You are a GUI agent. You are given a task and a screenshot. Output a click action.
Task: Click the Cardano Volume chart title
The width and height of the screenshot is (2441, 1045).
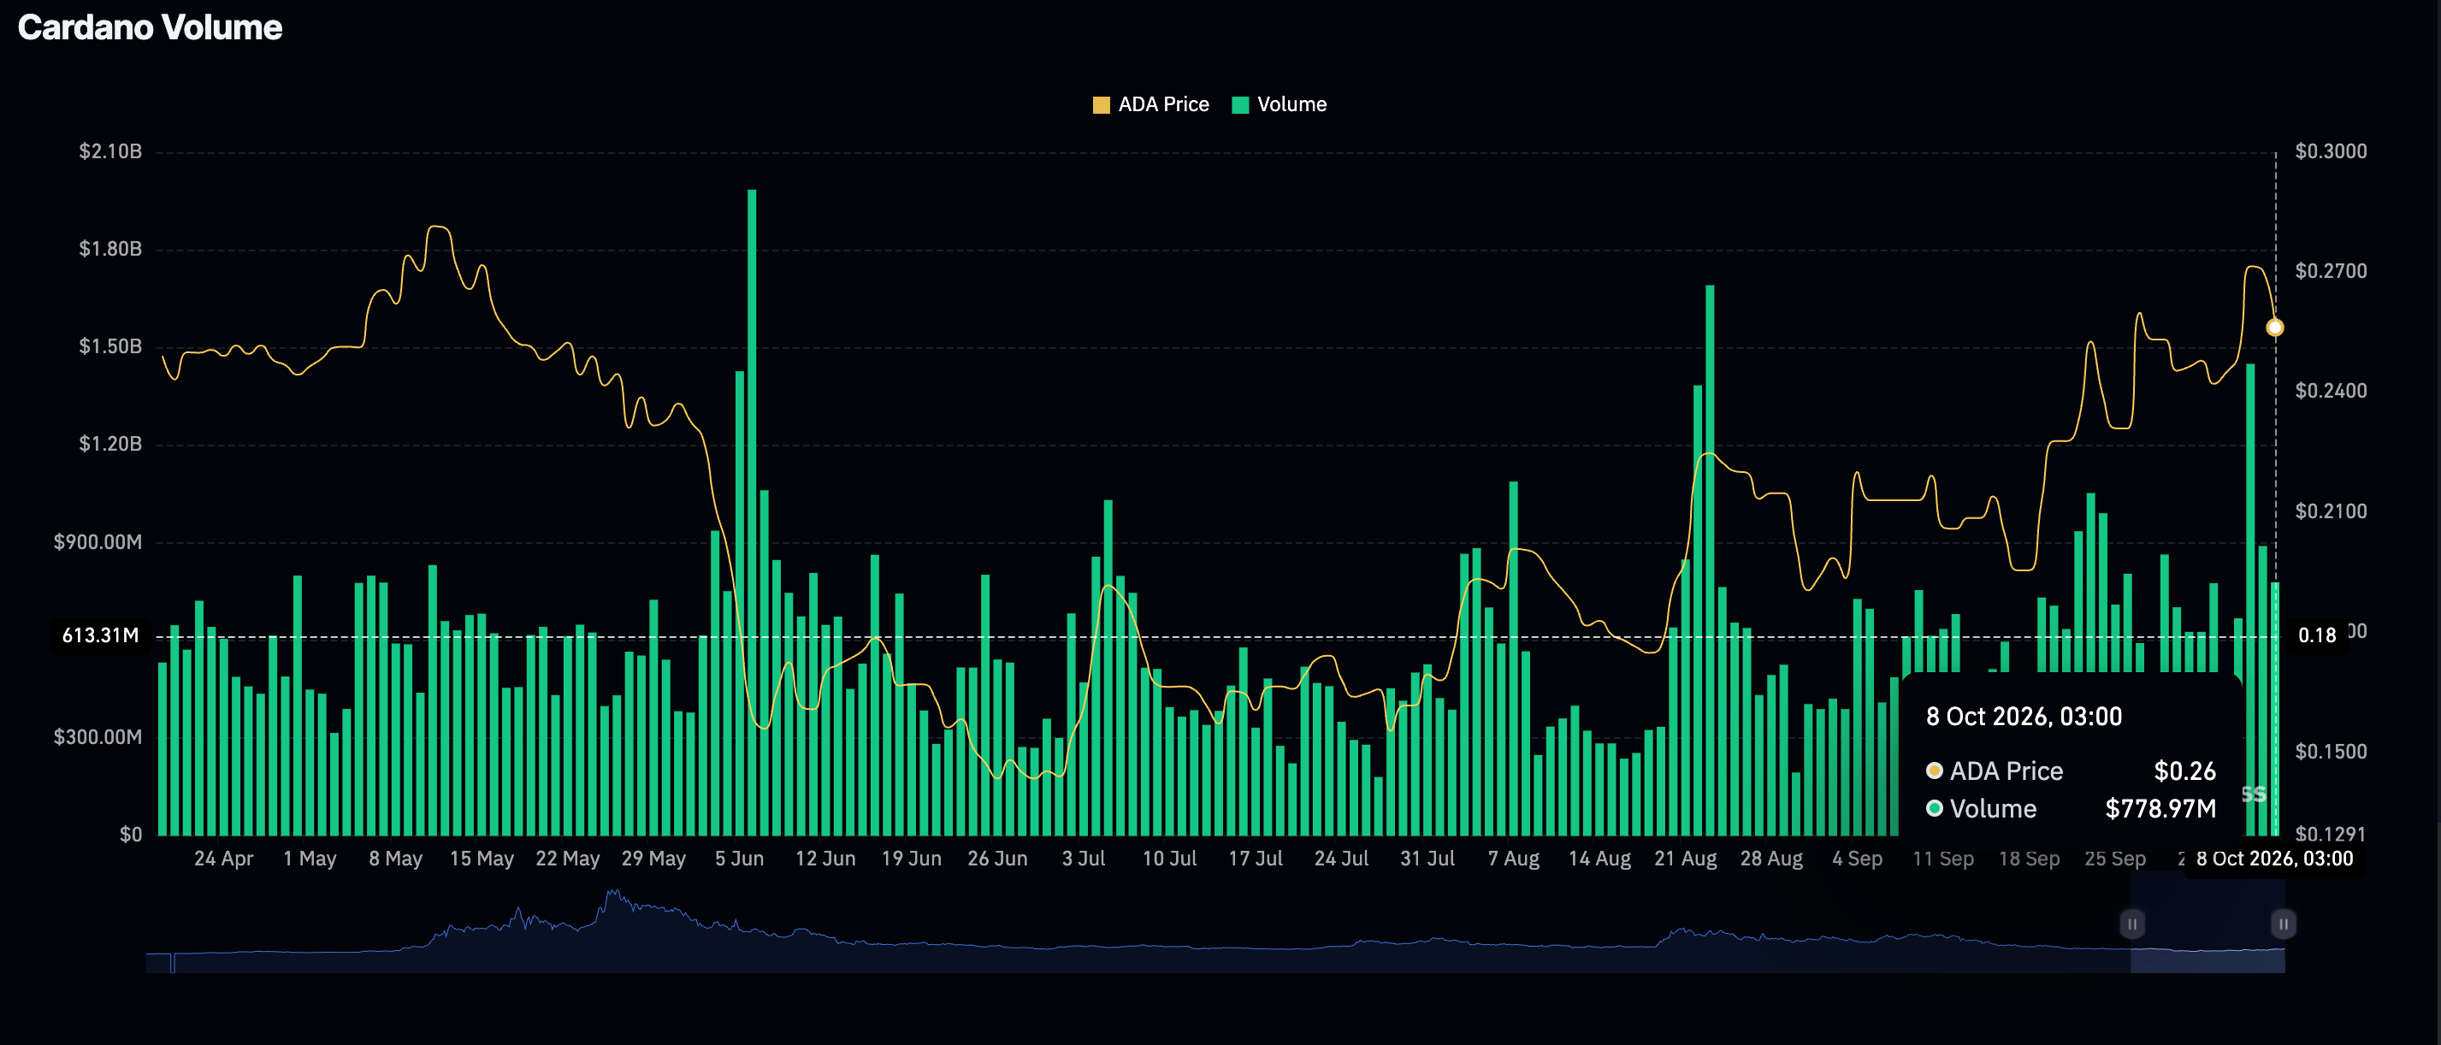[x=150, y=27]
